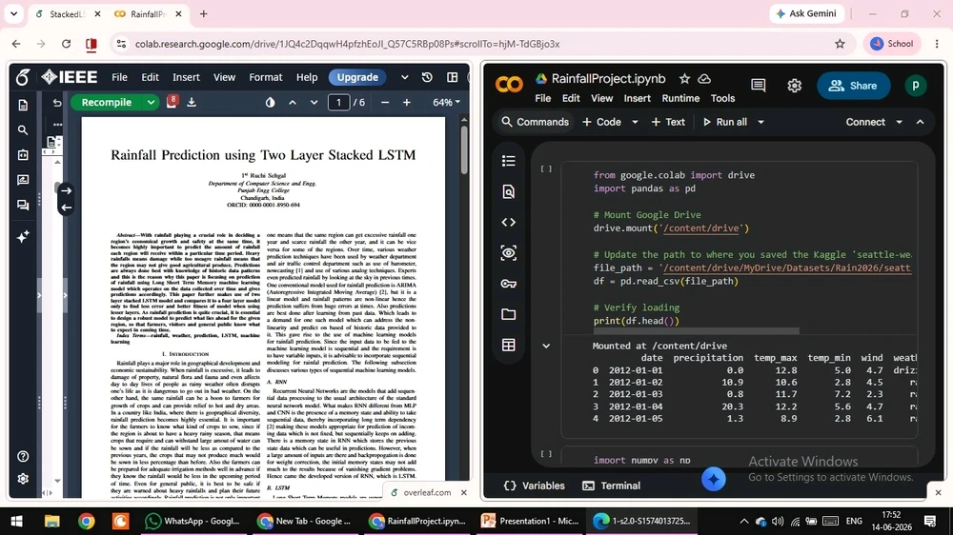This screenshot has width=953, height=535.
Task: Open Colab comments icon
Action: (759, 86)
